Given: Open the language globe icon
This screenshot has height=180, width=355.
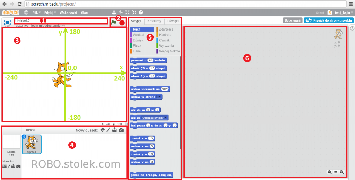Looking at the screenshot, I should 26,12.
